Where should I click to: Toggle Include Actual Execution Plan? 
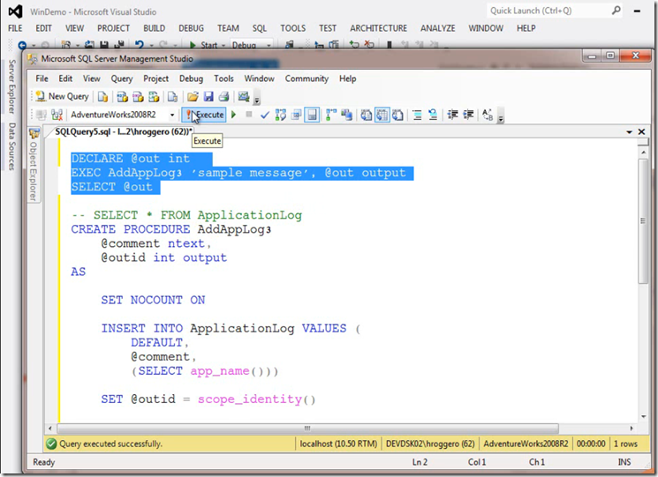tap(331, 115)
